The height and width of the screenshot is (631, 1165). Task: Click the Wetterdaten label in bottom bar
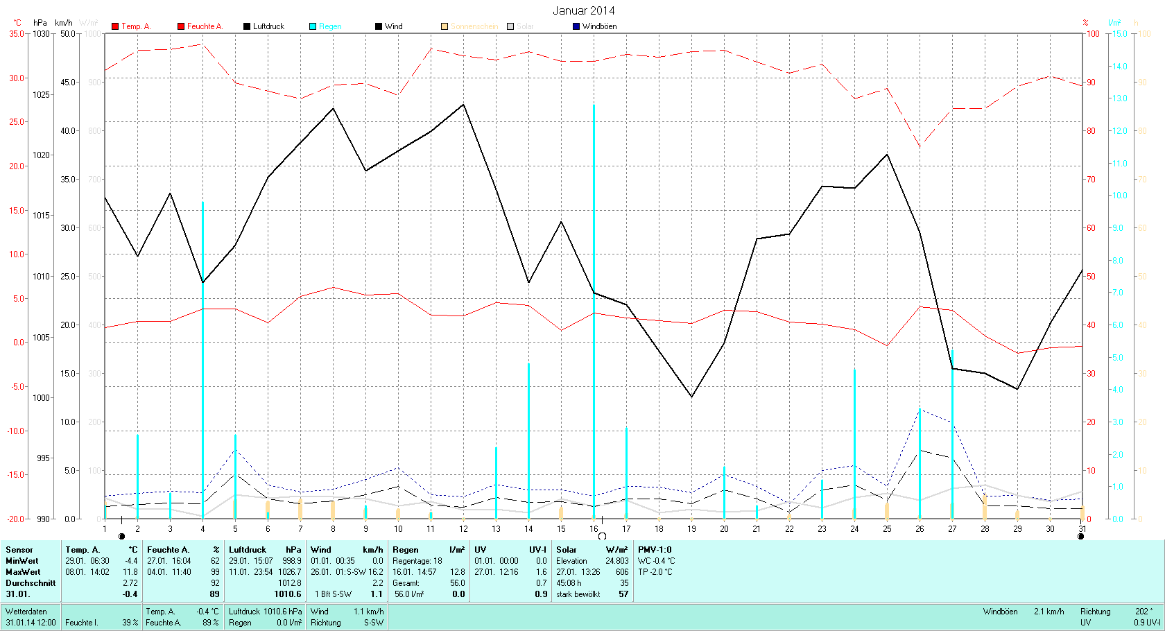point(26,612)
